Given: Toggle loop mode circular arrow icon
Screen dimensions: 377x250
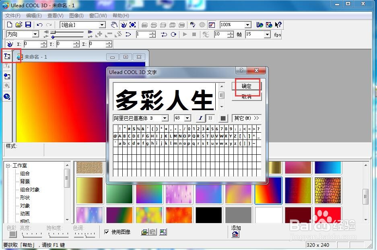Looking at the screenshot, I should click(173, 35).
